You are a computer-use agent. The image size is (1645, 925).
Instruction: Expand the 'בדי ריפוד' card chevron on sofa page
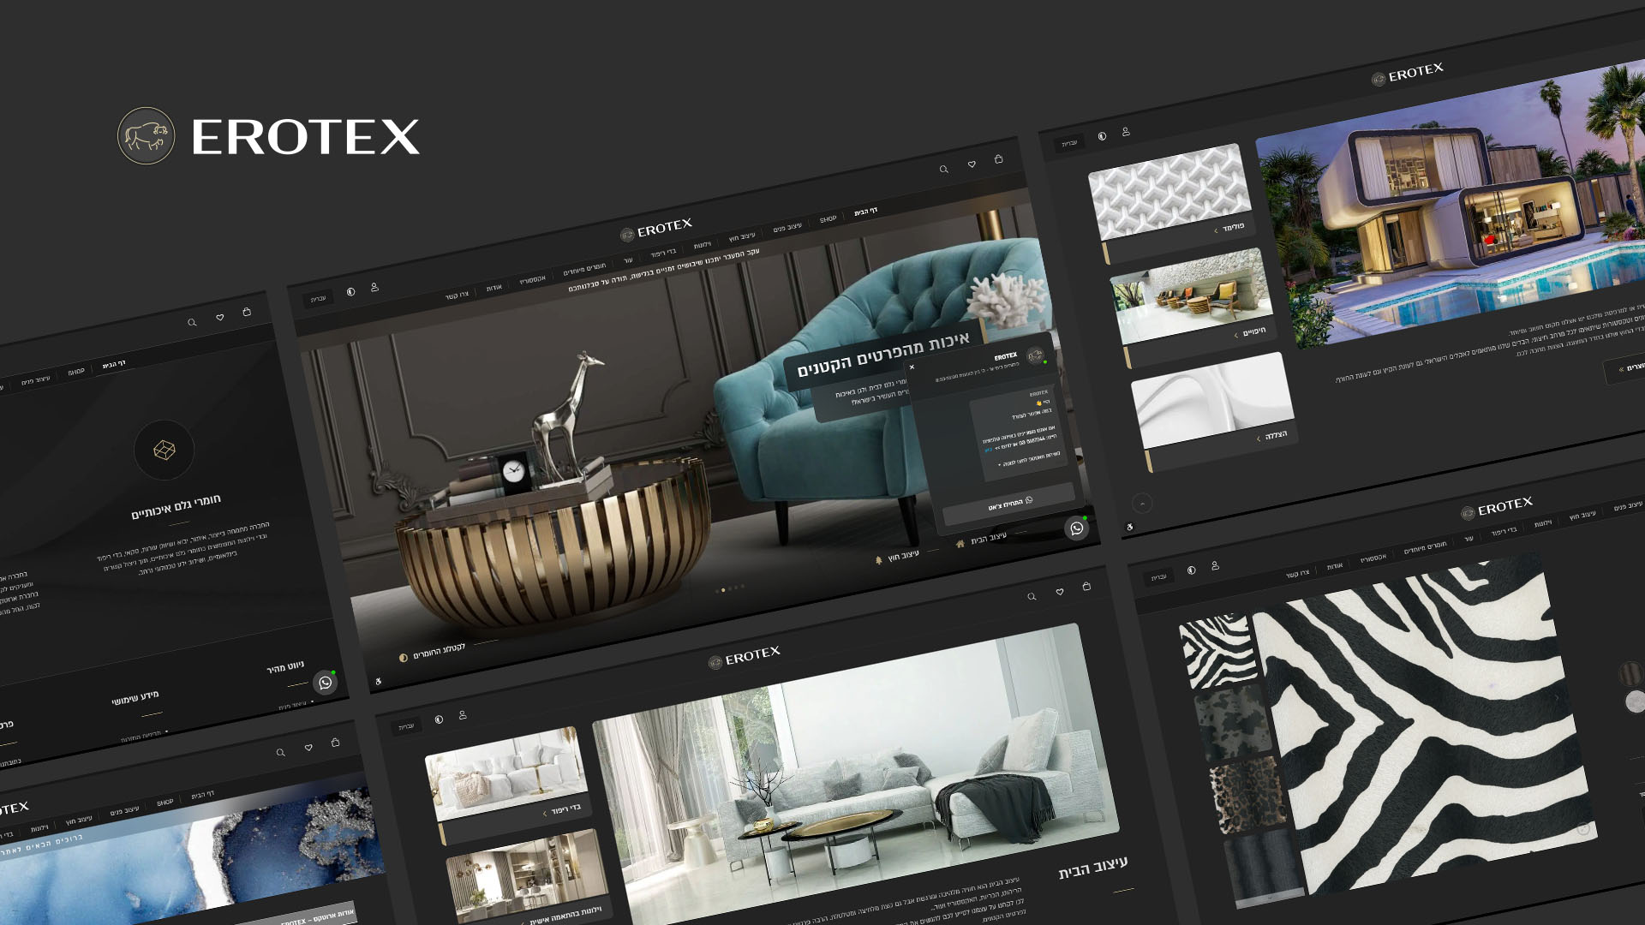tap(545, 814)
